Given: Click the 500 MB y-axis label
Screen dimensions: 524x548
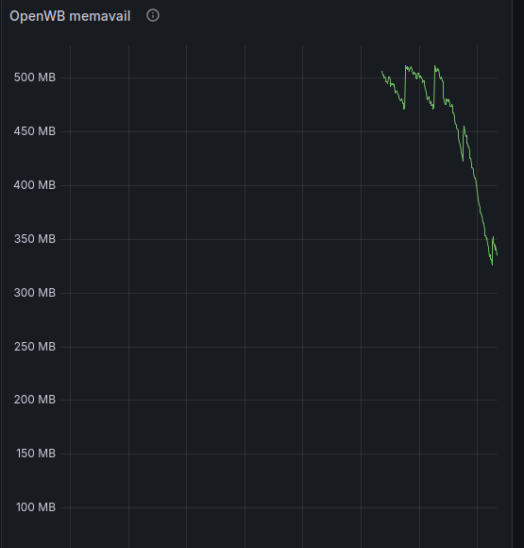Looking at the screenshot, I should (35, 77).
